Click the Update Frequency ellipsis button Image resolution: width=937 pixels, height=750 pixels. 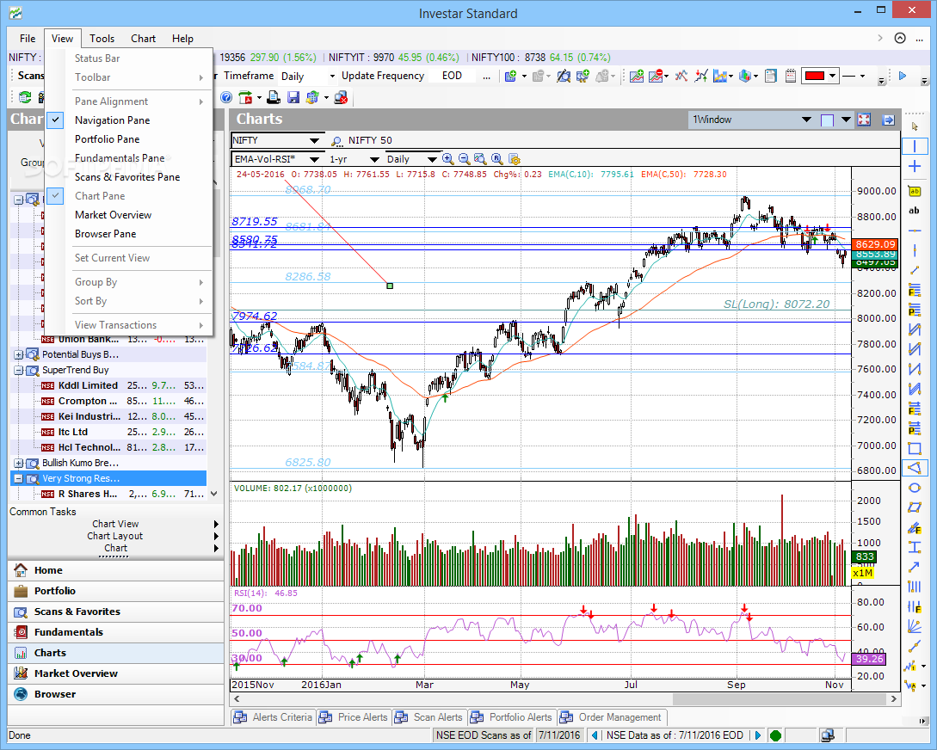click(486, 76)
